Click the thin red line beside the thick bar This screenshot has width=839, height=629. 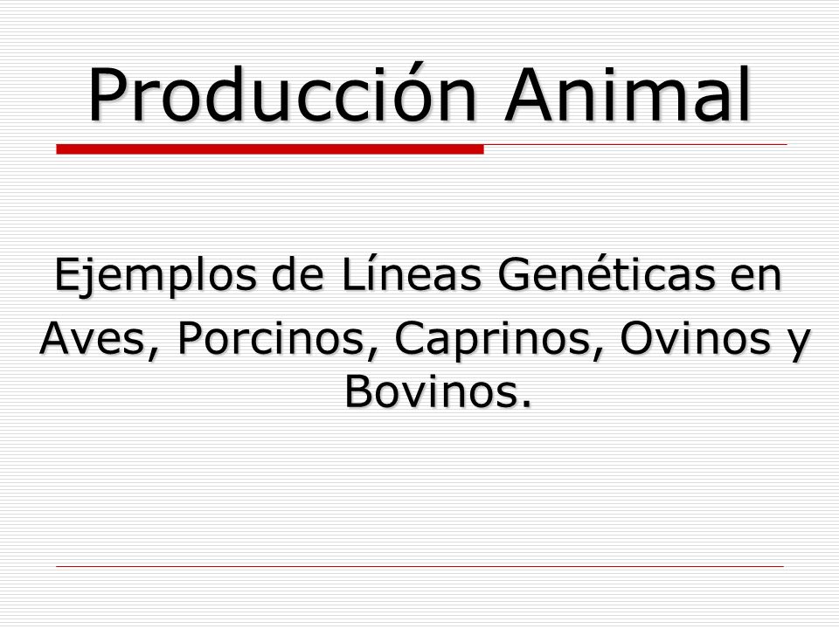[635, 144]
